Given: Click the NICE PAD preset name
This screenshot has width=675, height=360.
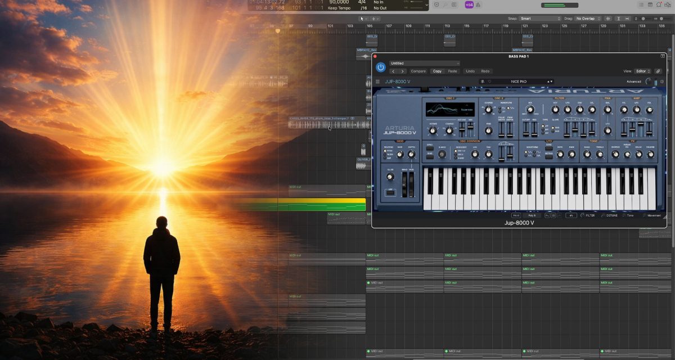Looking at the screenshot, I should [519, 82].
